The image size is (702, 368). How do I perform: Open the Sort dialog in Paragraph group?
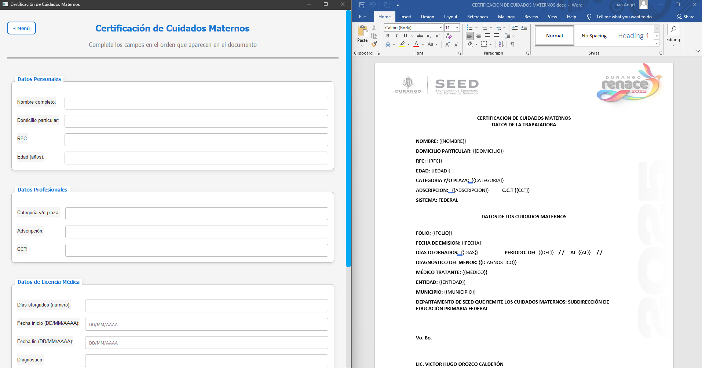click(500, 44)
